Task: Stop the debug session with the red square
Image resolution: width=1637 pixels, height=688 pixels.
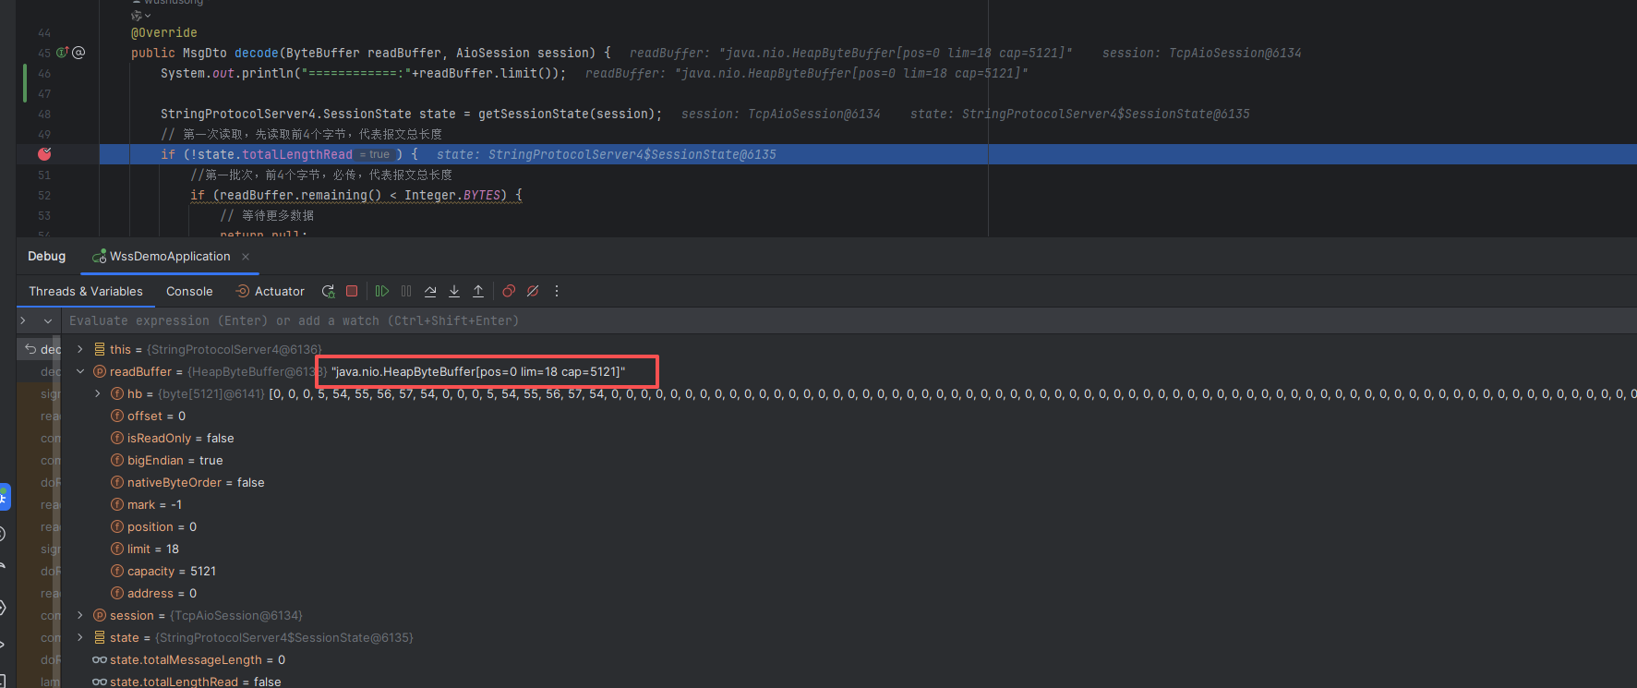Action: pos(352,291)
